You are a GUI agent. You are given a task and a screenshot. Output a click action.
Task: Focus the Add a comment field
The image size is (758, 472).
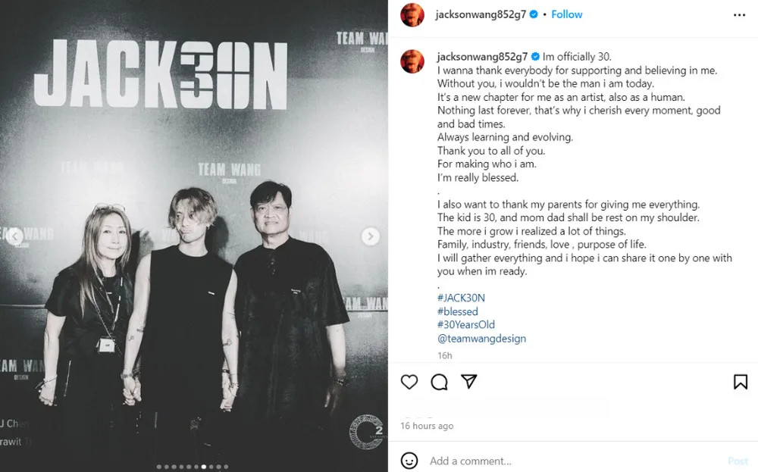[575, 461]
